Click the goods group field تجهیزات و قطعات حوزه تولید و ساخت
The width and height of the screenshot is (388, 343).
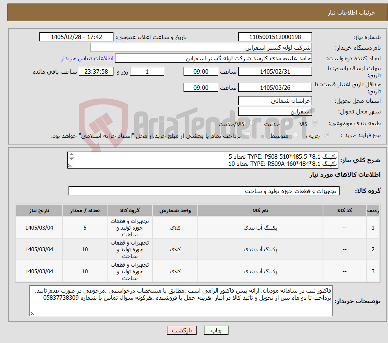point(204,191)
